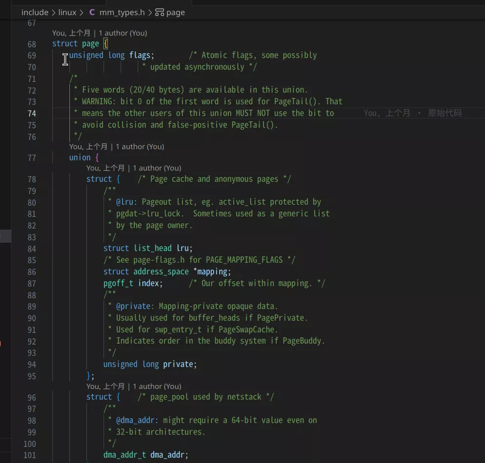Click "list_head" type on line 84
485x463 pixels.
[153, 248]
